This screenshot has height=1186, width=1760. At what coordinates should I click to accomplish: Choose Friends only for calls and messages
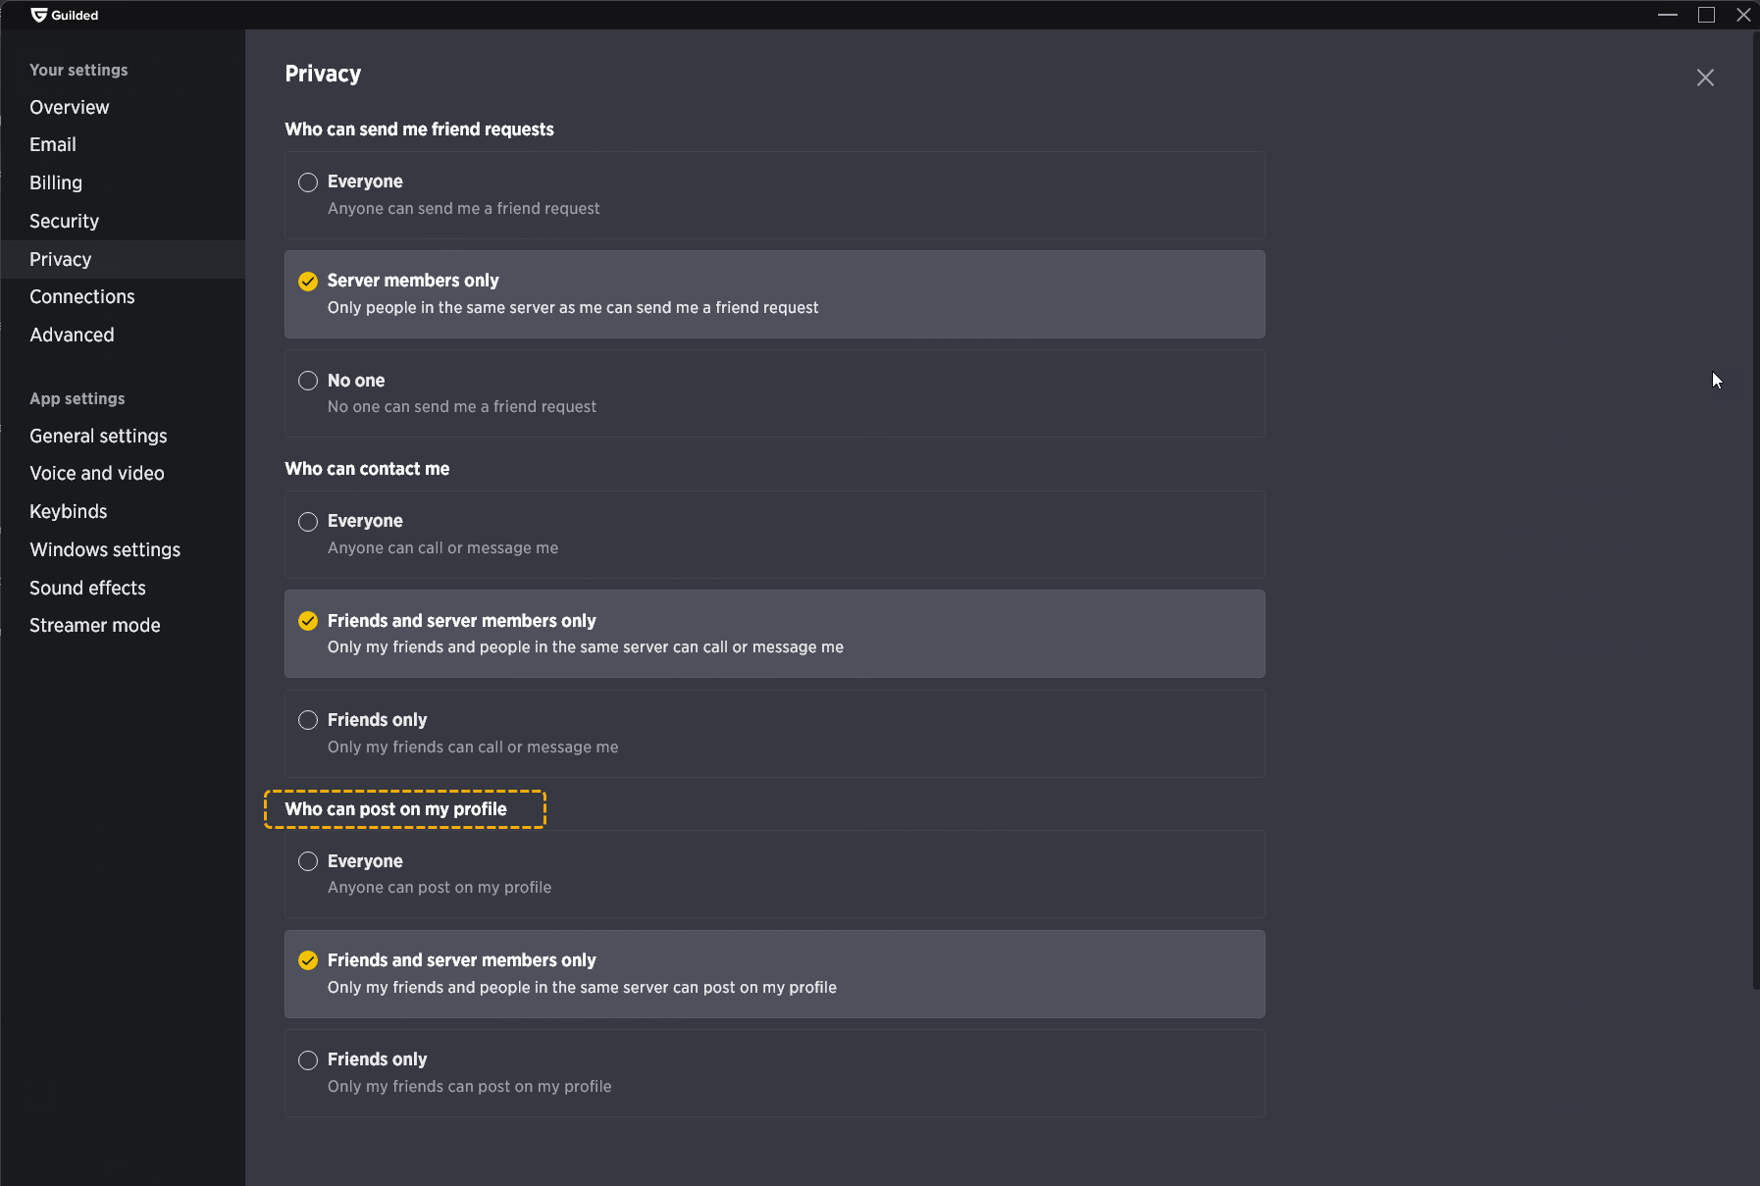point(774,734)
